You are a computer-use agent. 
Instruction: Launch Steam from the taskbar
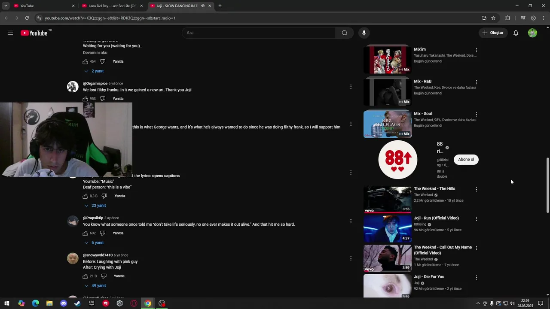point(77,303)
